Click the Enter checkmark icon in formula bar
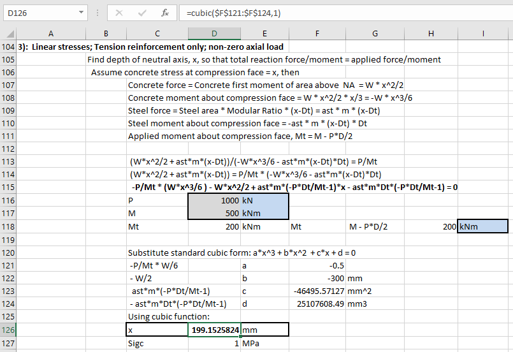The height and width of the screenshot is (352, 513). (143, 13)
